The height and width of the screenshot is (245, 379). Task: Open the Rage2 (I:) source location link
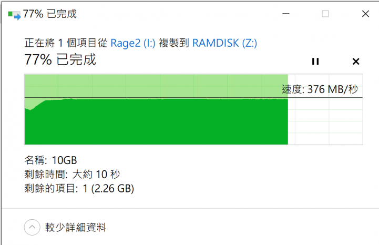tap(133, 43)
